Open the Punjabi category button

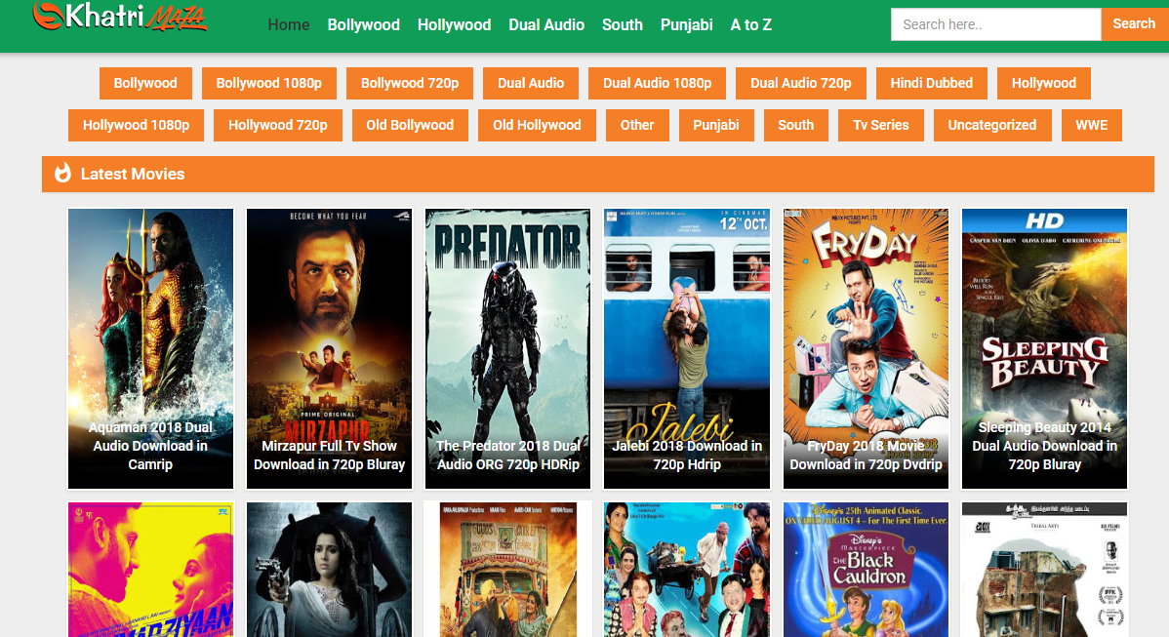715,125
